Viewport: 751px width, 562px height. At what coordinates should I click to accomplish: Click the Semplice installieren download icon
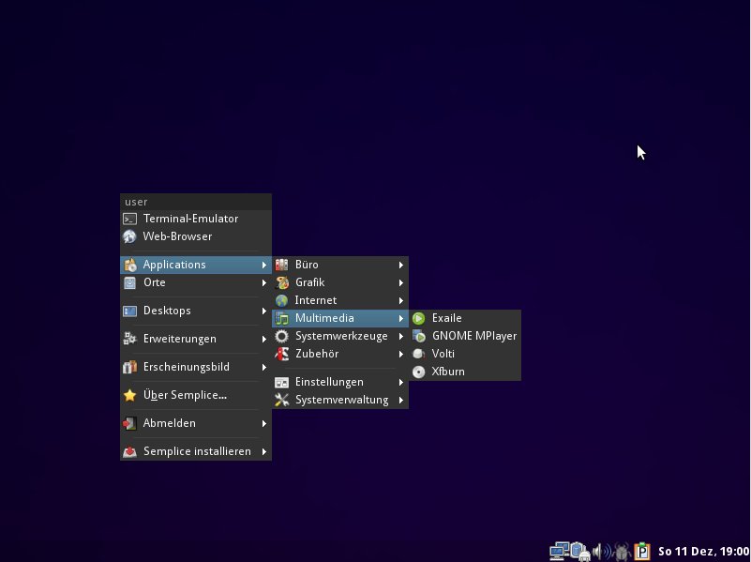click(x=129, y=452)
